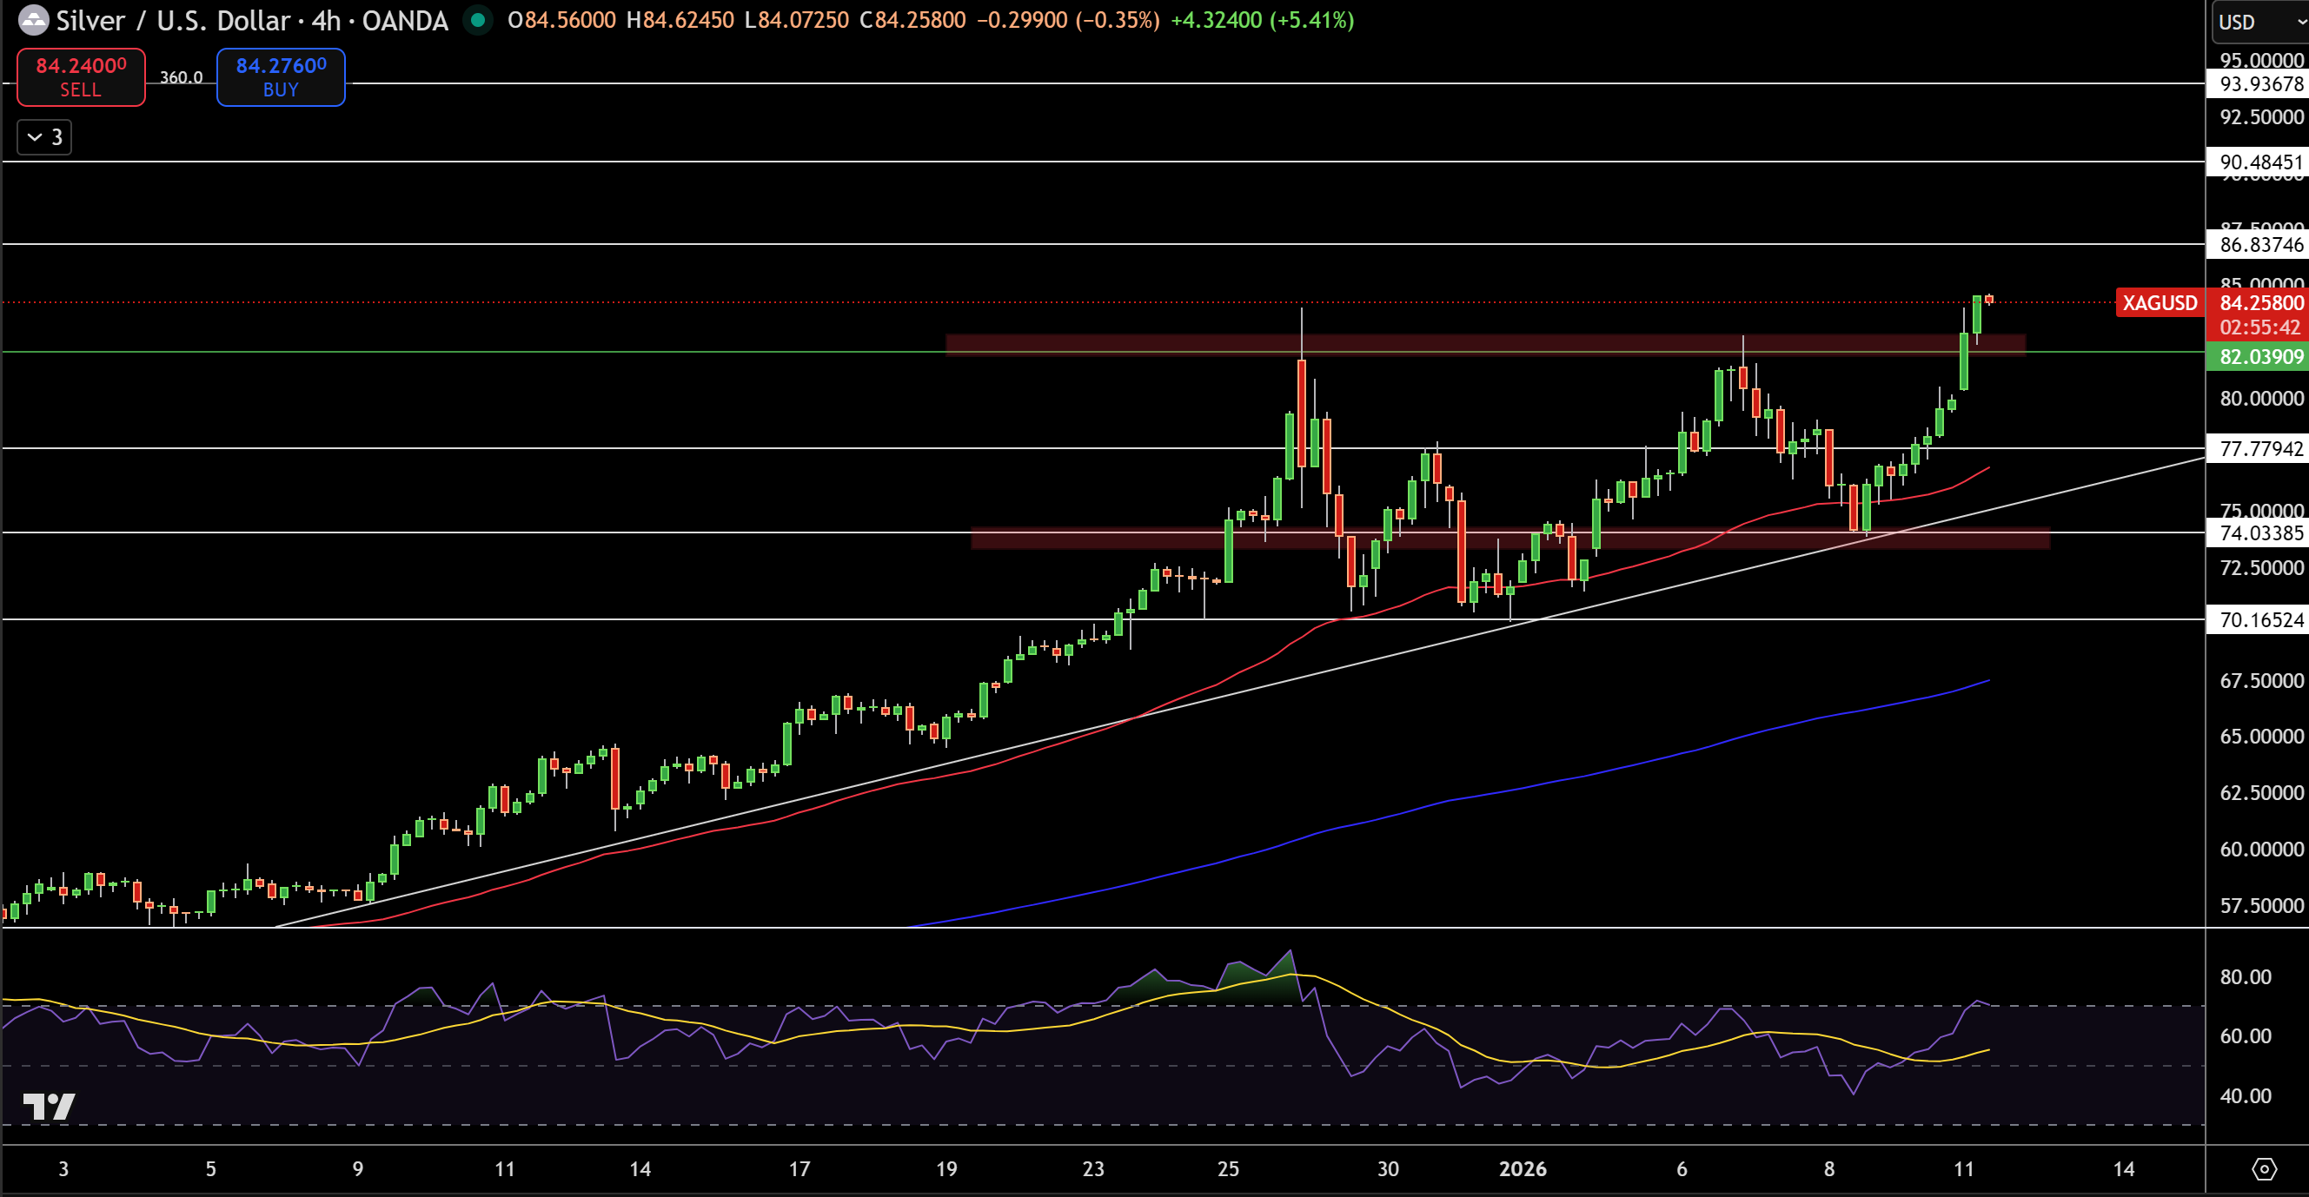Click the Silver symbol logo icon

tap(33, 20)
